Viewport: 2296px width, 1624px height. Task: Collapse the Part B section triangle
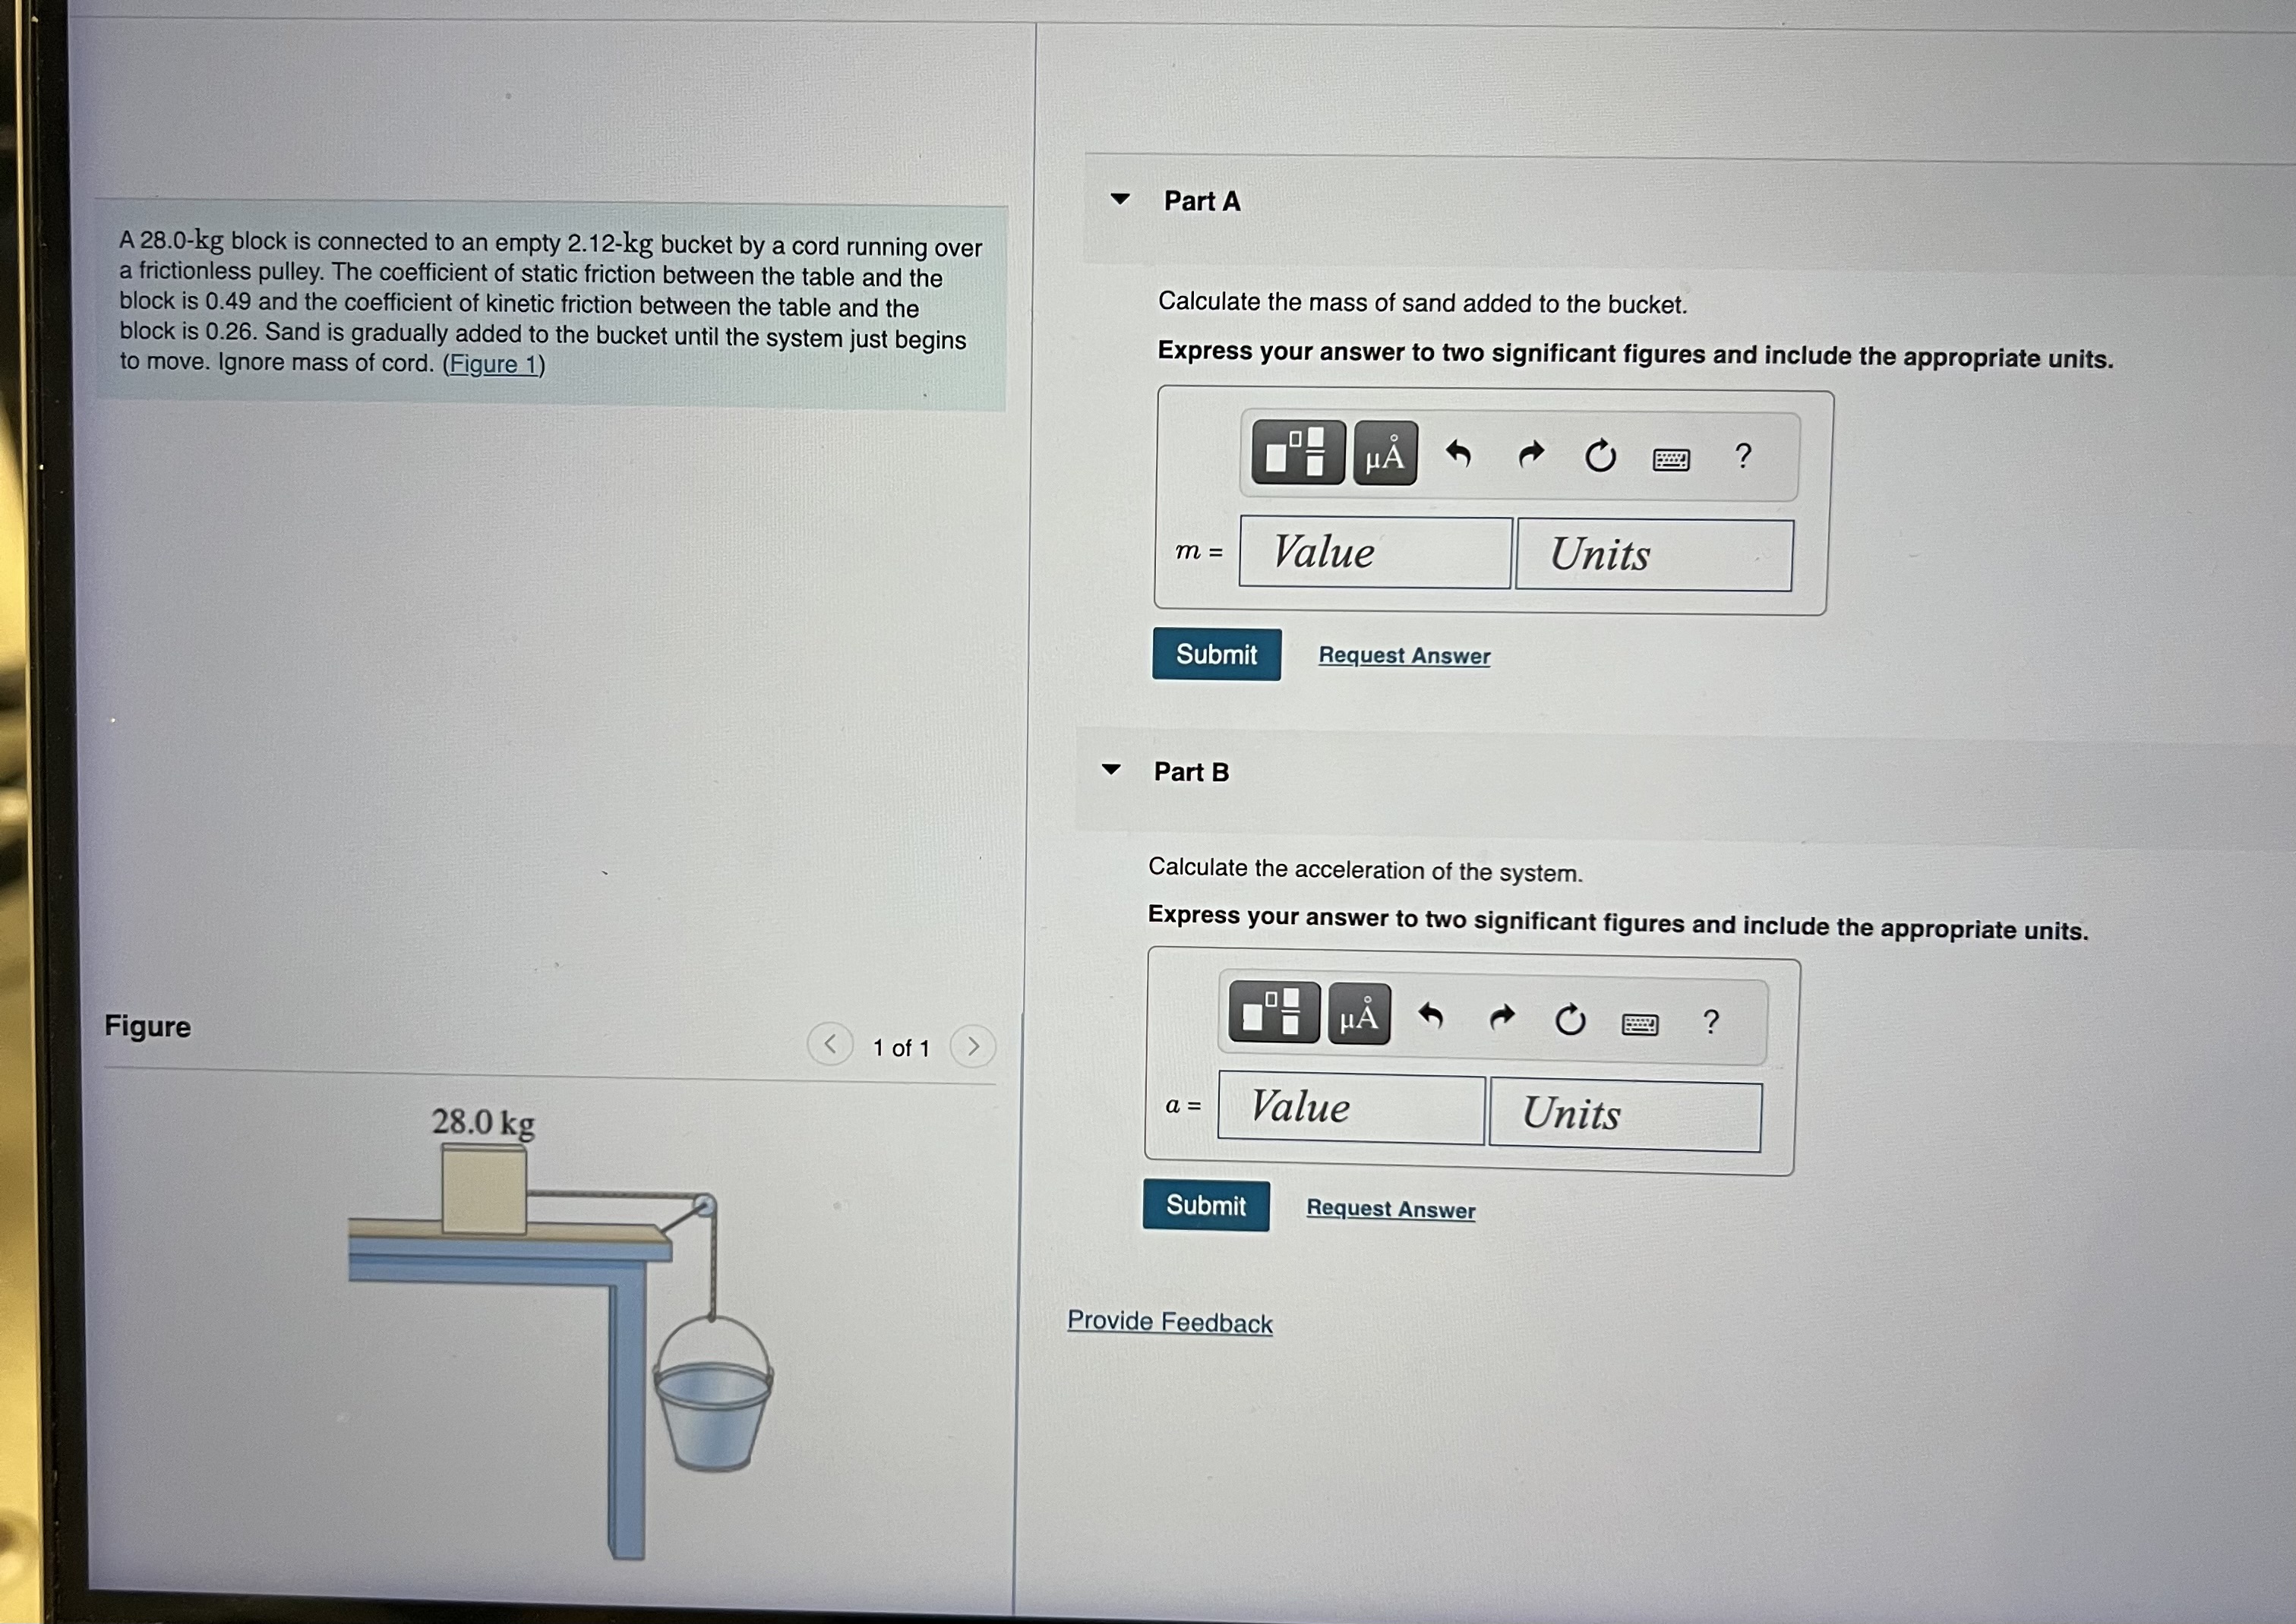tap(1110, 769)
